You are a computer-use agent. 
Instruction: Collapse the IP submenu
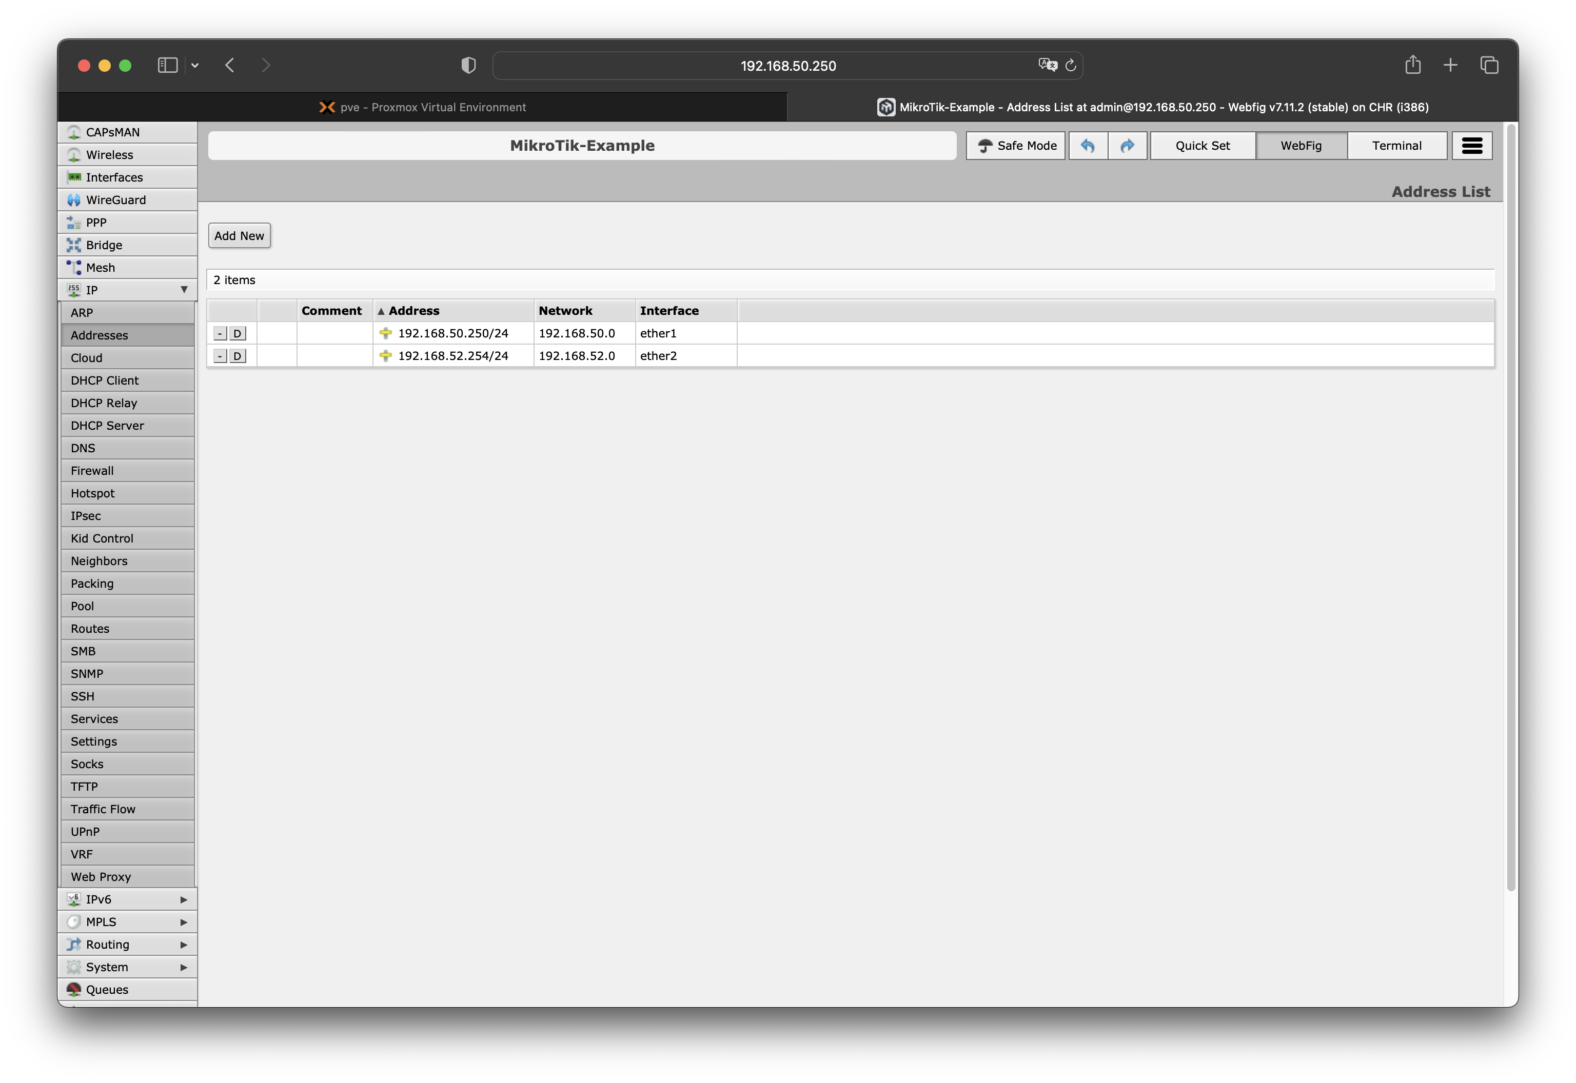[x=184, y=290]
